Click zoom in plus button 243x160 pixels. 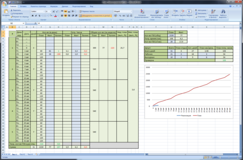point(238,157)
